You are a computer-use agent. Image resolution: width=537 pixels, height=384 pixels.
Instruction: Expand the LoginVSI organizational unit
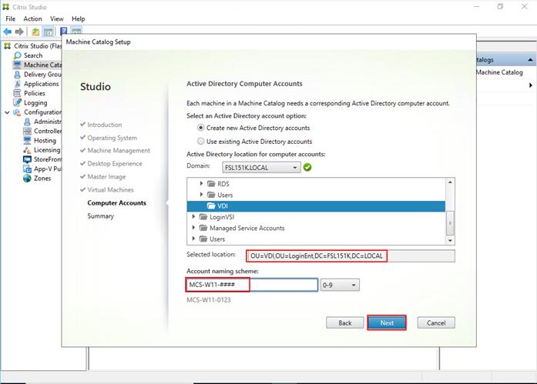tap(194, 217)
